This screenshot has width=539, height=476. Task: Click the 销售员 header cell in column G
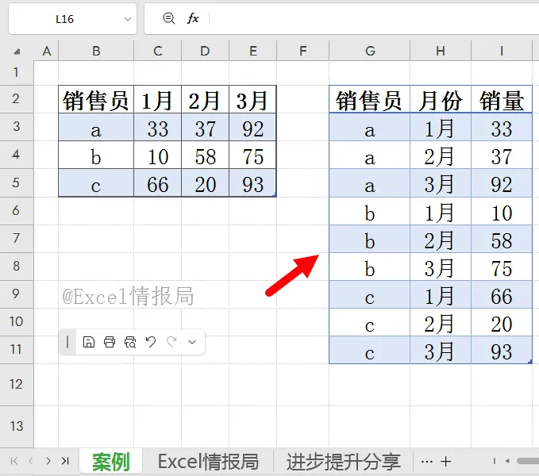[x=370, y=99]
